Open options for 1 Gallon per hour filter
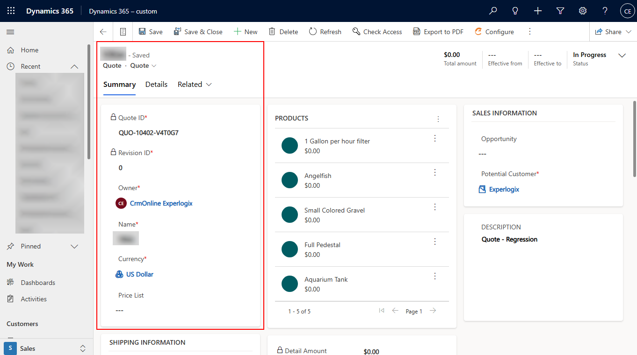The width and height of the screenshot is (637, 355). (435, 138)
